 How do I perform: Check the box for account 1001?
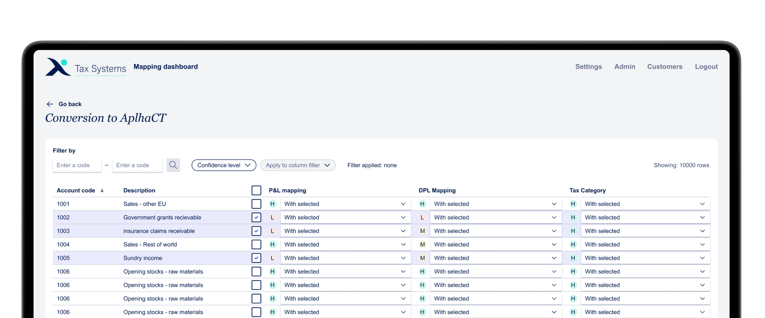[x=256, y=204]
